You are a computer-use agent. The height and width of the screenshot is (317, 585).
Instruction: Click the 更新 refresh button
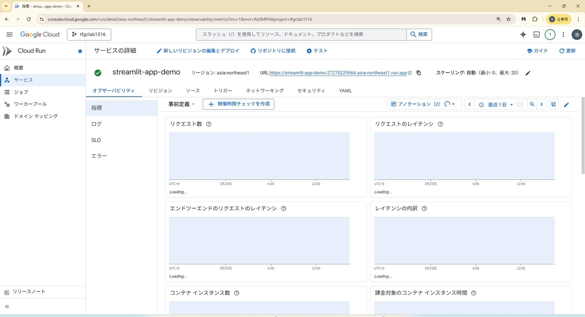567,51
